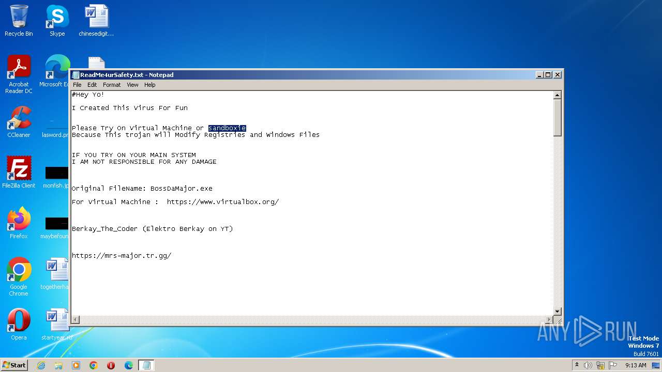Image resolution: width=662 pixels, height=372 pixels.
Task: Click the 9:13 AM clock
Action: point(636,365)
